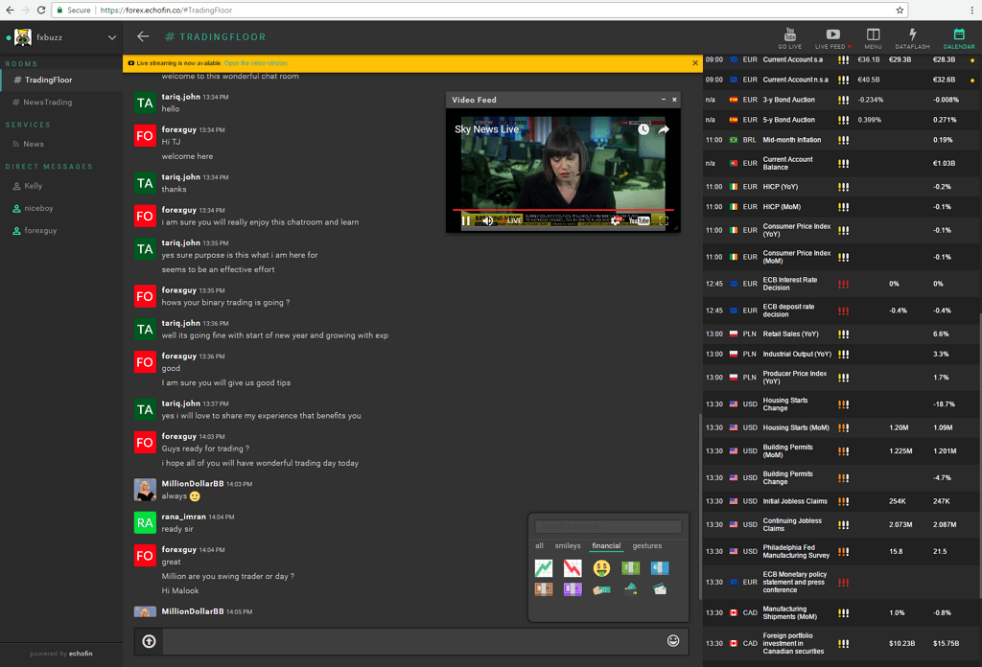Viewport: 982px width, 667px height.
Task: Open the TradingFloor room
Action: tap(61, 80)
